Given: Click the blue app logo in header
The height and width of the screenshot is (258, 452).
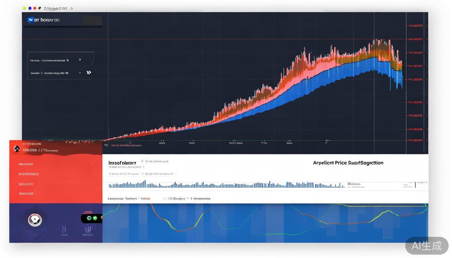Looking at the screenshot, I should (31, 20).
